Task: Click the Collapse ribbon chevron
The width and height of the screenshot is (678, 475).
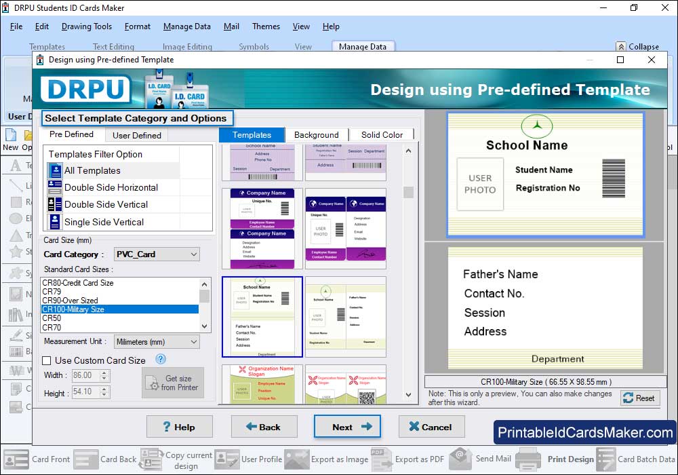Action: pos(621,47)
